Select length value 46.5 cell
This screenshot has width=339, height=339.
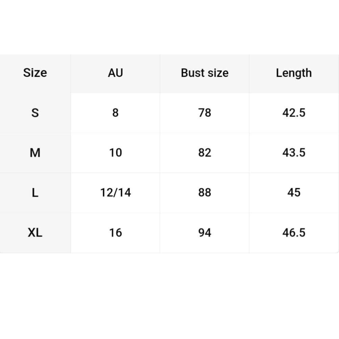coord(294,233)
